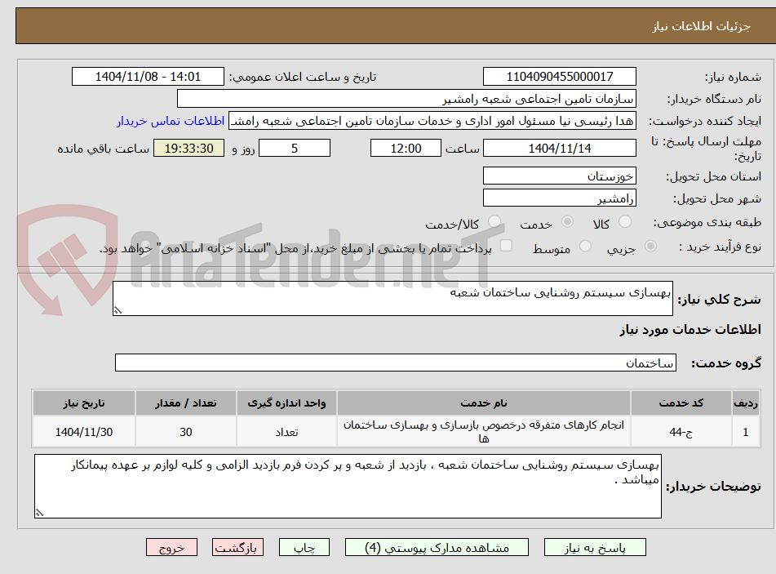
Task: Click the buyer notes textarea توضیحات خریدار
Action: 348,487
